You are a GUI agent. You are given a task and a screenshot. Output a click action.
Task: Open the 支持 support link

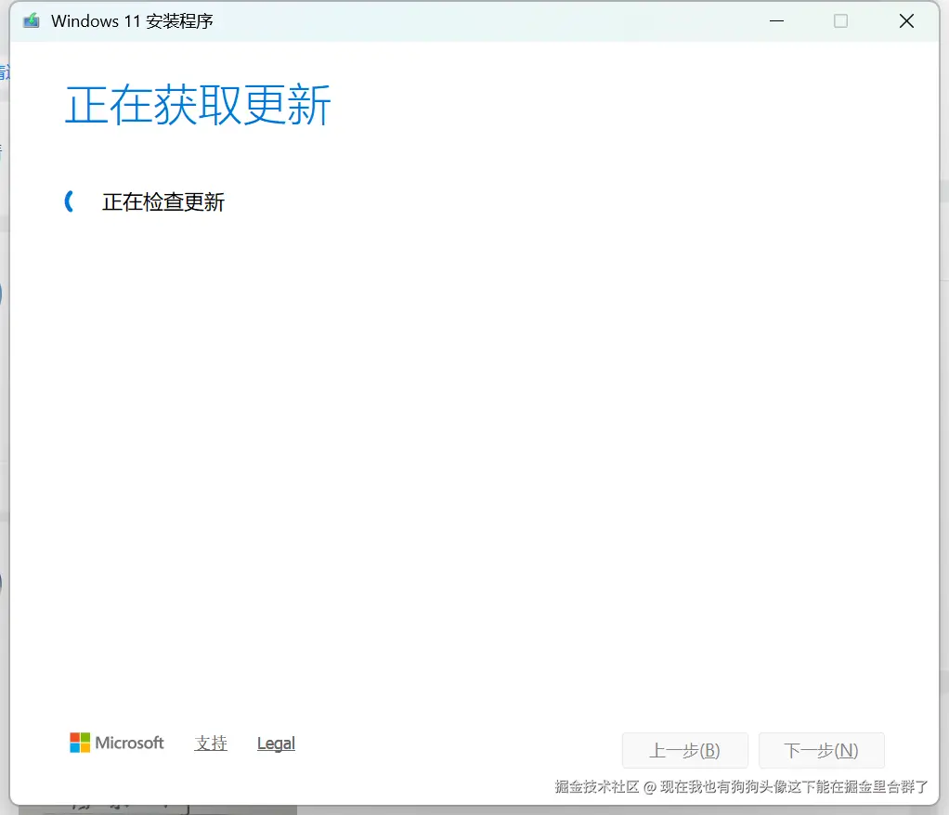pos(210,743)
